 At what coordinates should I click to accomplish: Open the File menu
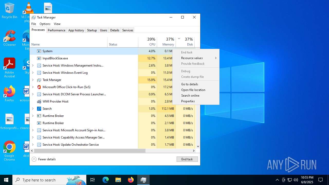pos(34,24)
